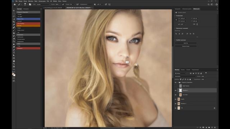Select the Brush tool in the toolbox

click(14, 30)
